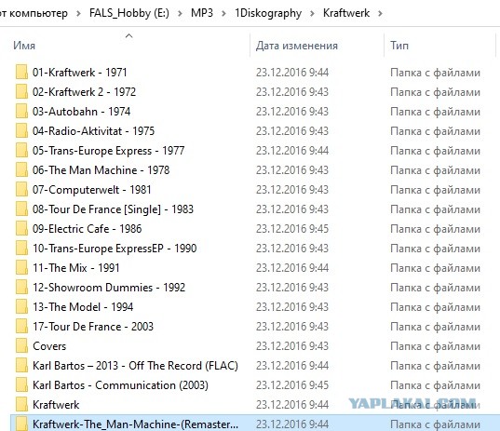Click folder icon of 11-The Mix - 1991
Image resolution: width=500 pixels, height=431 pixels.
21,267
